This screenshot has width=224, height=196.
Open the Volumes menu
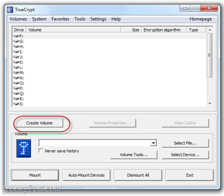pos(18,19)
